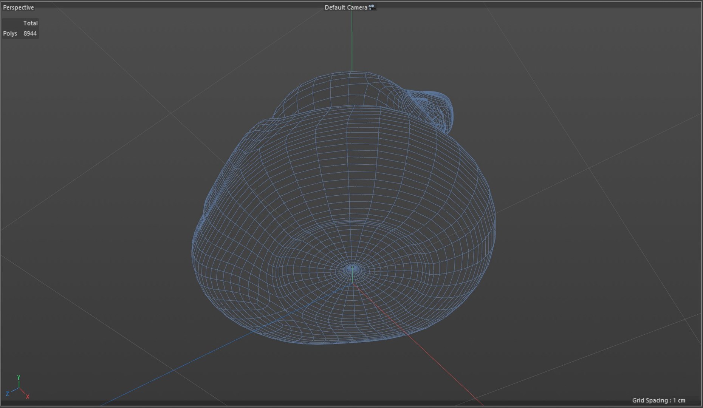Click the blue Z axis gizmo letter
The image size is (703, 408).
click(8, 394)
